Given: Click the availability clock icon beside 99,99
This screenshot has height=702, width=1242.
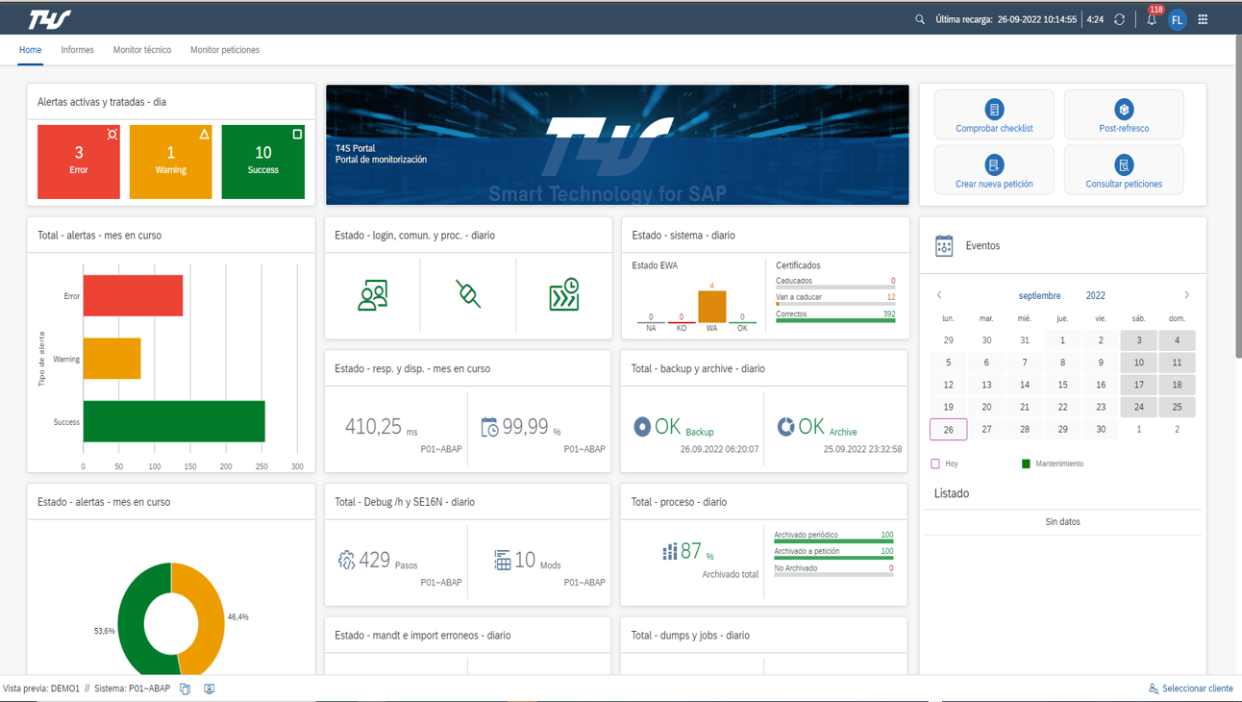Looking at the screenshot, I should coord(489,427).
